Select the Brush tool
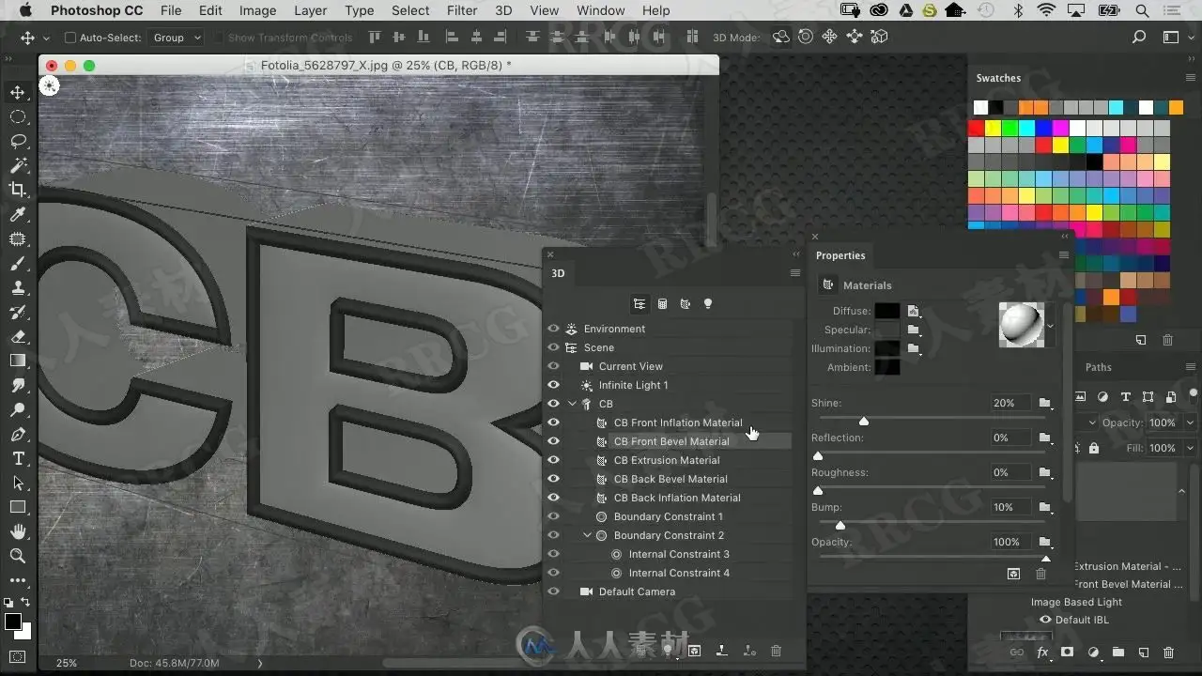This screenshot has height=676, width=1202. (x=18, y=264)
